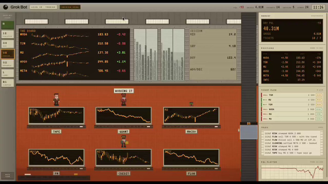Click the META price 706.45 on The Board

(x=103, y=71)
